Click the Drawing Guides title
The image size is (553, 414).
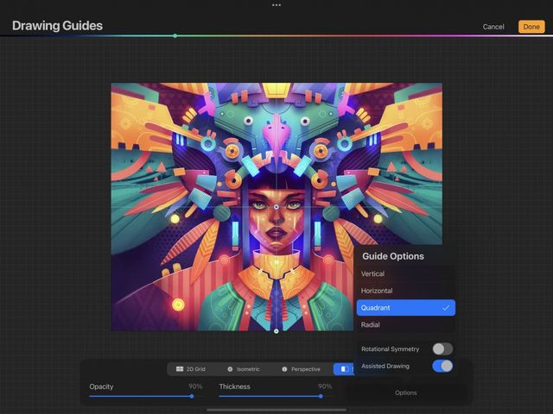tap(58, 26)
